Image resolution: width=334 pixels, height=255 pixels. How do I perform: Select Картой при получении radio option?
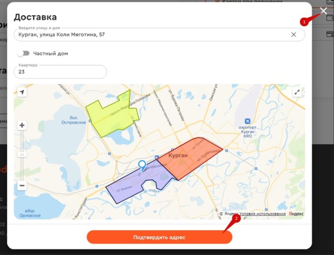218,2
